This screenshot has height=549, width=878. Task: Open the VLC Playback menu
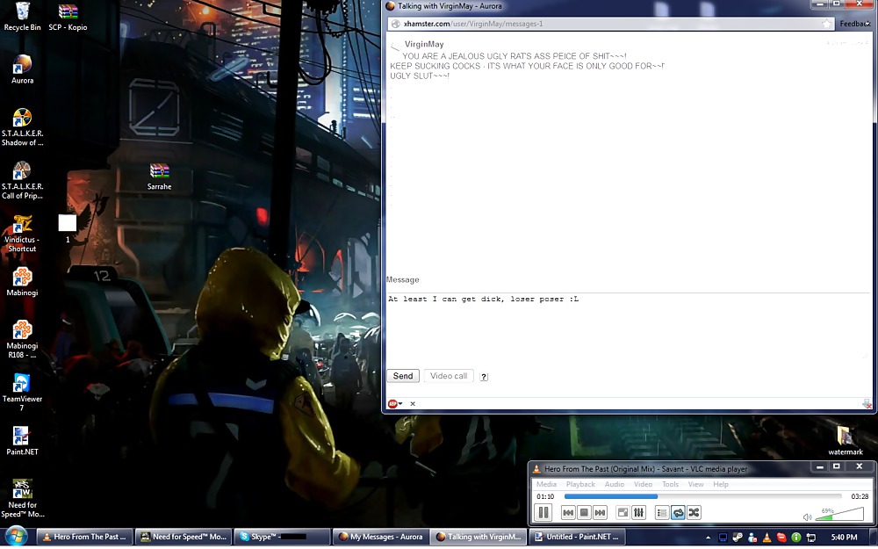click(580, 484)
